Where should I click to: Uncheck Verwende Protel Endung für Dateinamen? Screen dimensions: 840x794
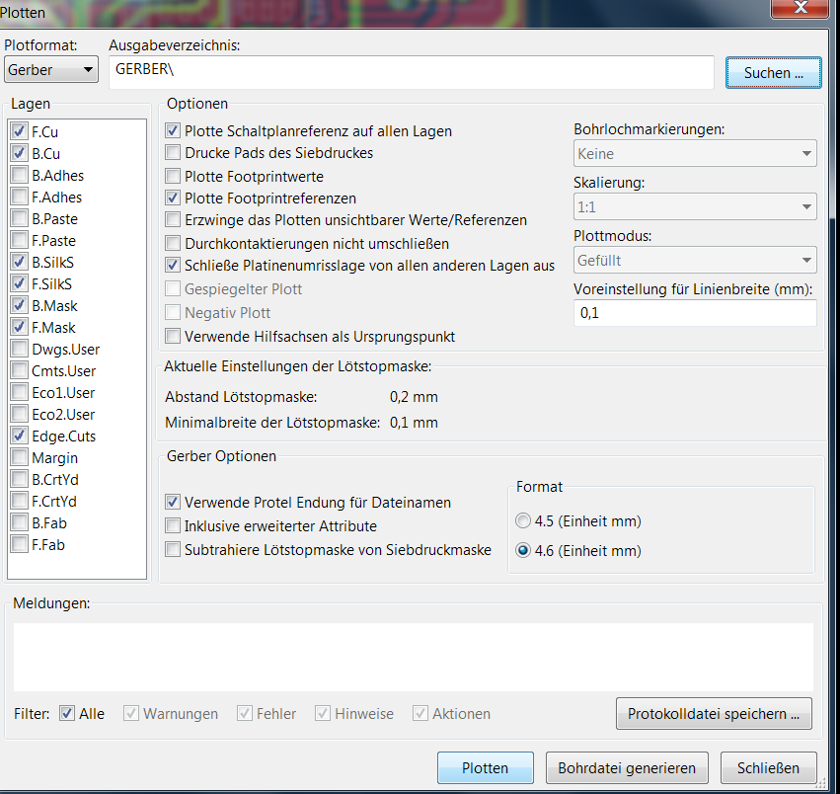click(173, 503)
